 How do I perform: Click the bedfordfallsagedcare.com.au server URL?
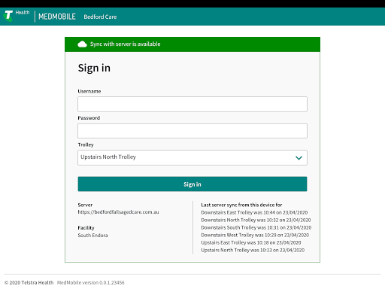(118, 212)
